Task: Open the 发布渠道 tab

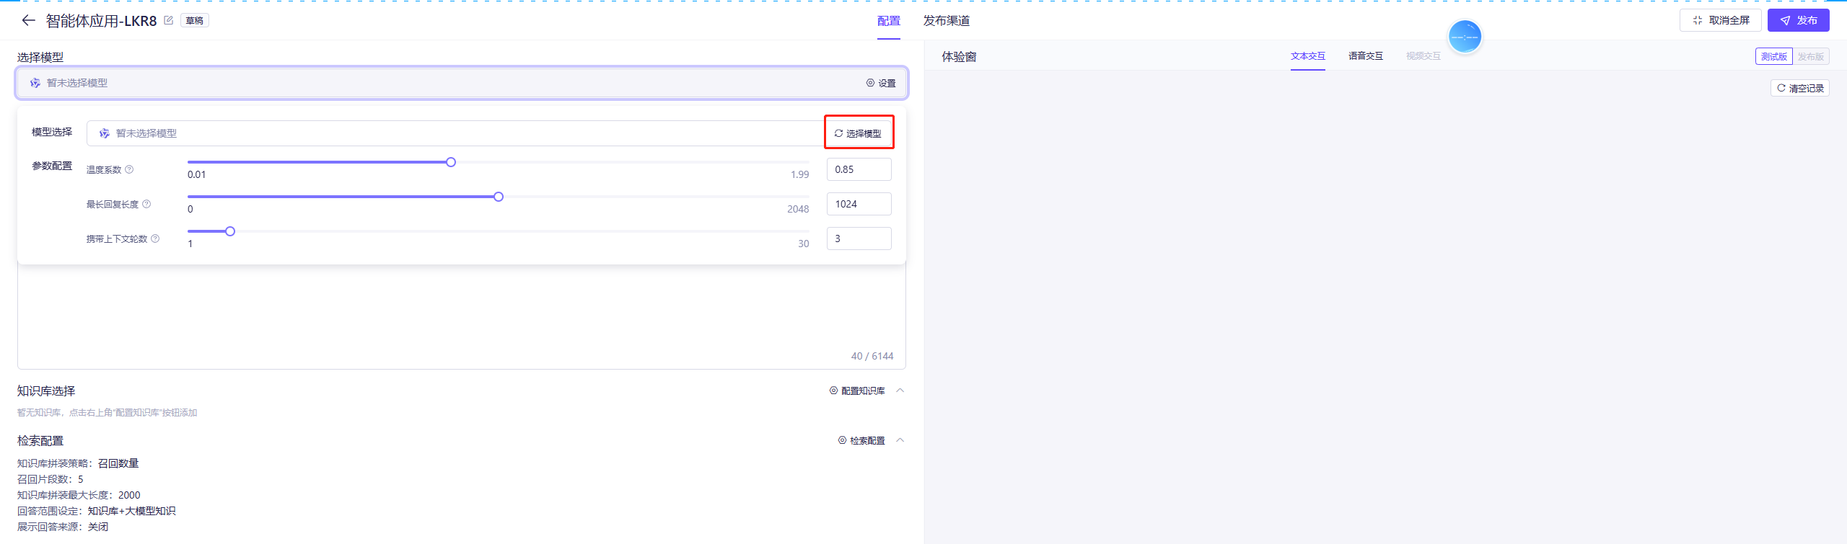Action: [946, 21]
